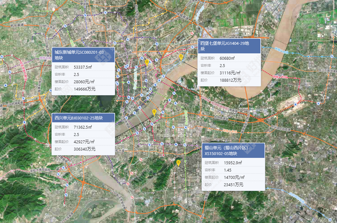Select the 蜀山单元 XS150102-05地块 popup header

pos(233,151)
